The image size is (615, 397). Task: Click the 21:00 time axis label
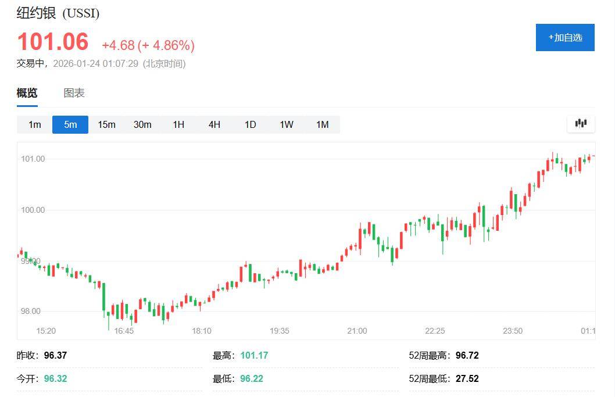(357, 331)
